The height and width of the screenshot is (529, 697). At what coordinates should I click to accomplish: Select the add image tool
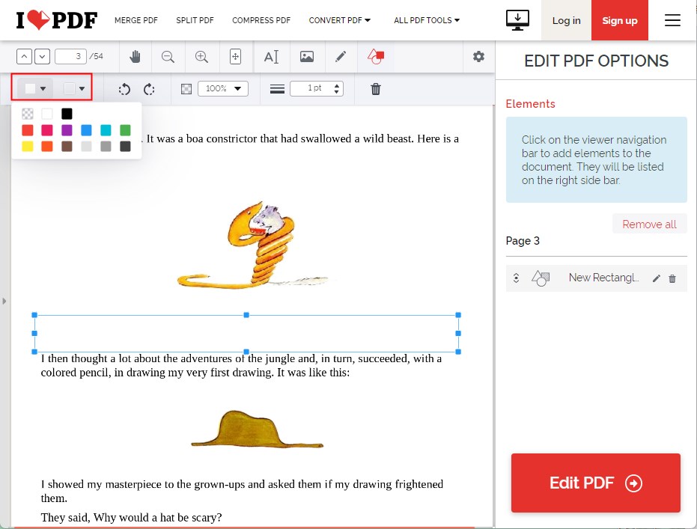pyautogui.click(x=307, y=56)
